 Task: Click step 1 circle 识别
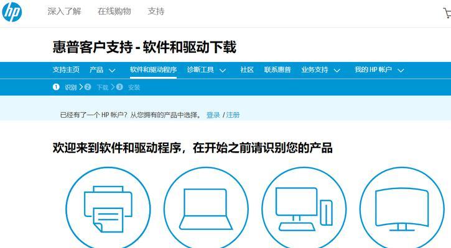(56, 87)
